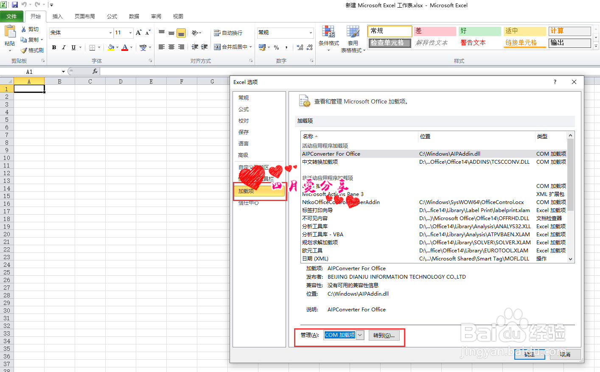Click the help question mark in Excel 选项
600x372 pixels.
point(555,82)
